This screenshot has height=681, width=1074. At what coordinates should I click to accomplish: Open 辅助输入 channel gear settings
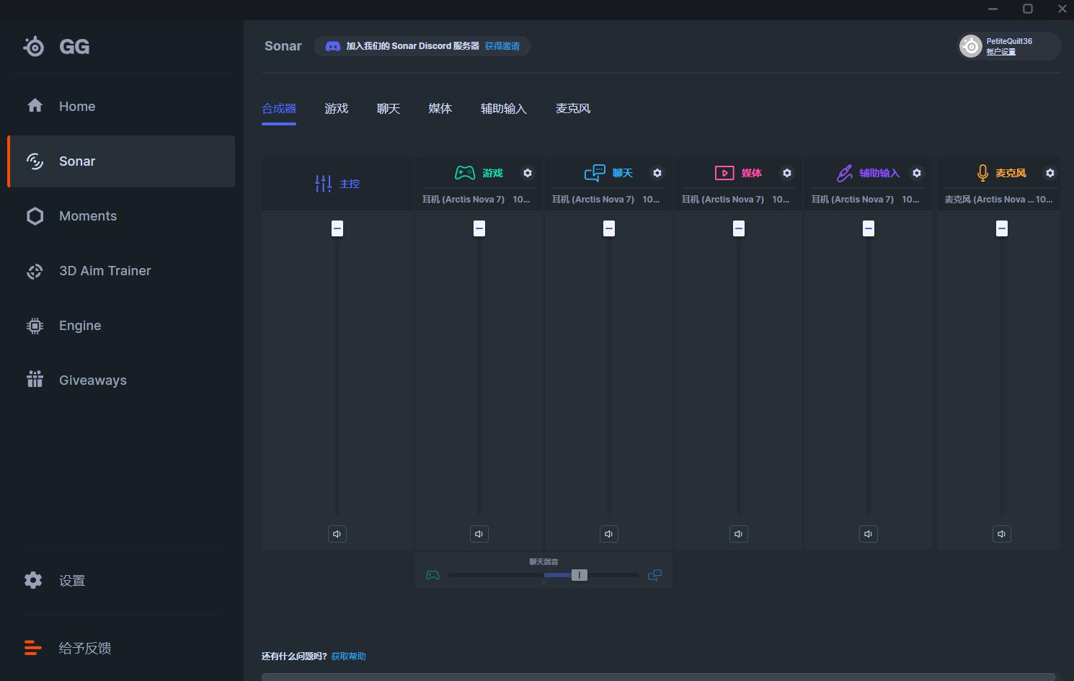click(x=917, y=173)
